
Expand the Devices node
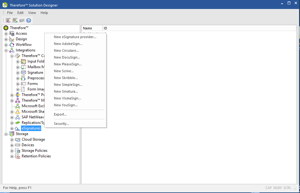tap(12, 145)
